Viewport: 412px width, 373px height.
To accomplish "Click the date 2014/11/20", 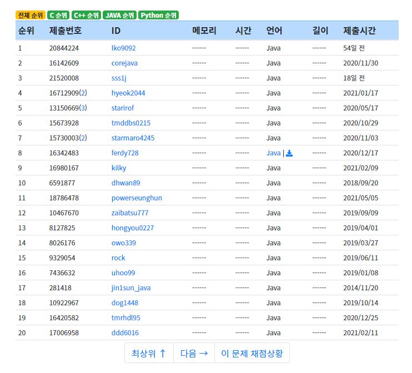I will click(361, 288).
